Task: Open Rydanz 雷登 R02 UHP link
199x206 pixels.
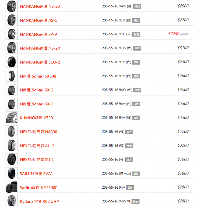Action: 39,201
